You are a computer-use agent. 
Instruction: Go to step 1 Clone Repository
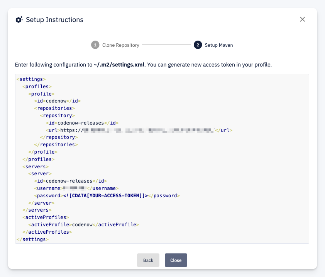click(x=115, y=45)
